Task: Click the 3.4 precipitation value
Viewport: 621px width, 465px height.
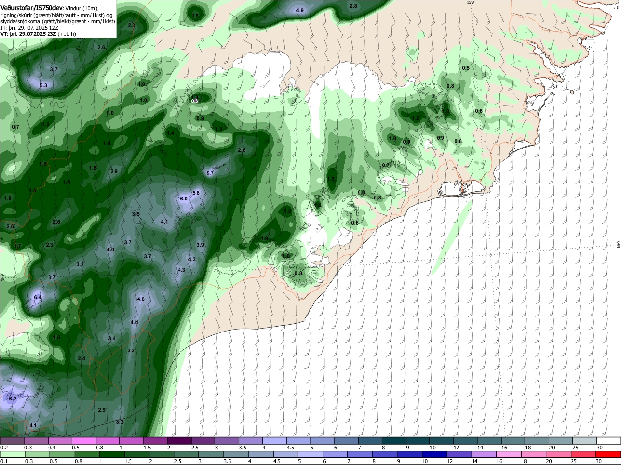Action: tap(112, 338)
